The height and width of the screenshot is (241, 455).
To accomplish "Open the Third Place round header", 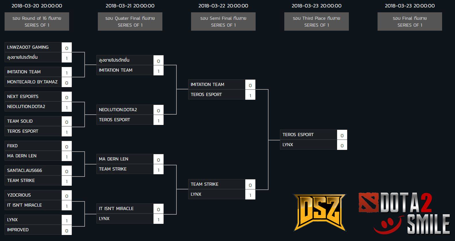I will (x=316, y=21).
